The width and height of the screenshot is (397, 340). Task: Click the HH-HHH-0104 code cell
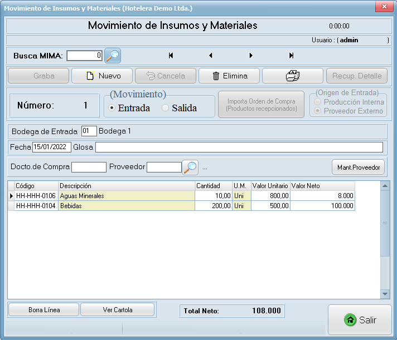tap(36, 206)
